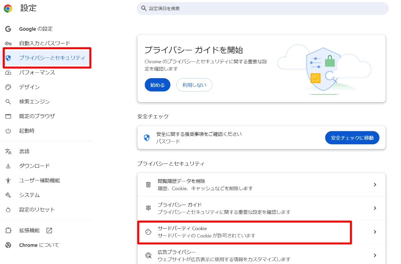
Task: Click the shield icon for プライバシーとセキュリティ
Action: click(x=8, y=58)
